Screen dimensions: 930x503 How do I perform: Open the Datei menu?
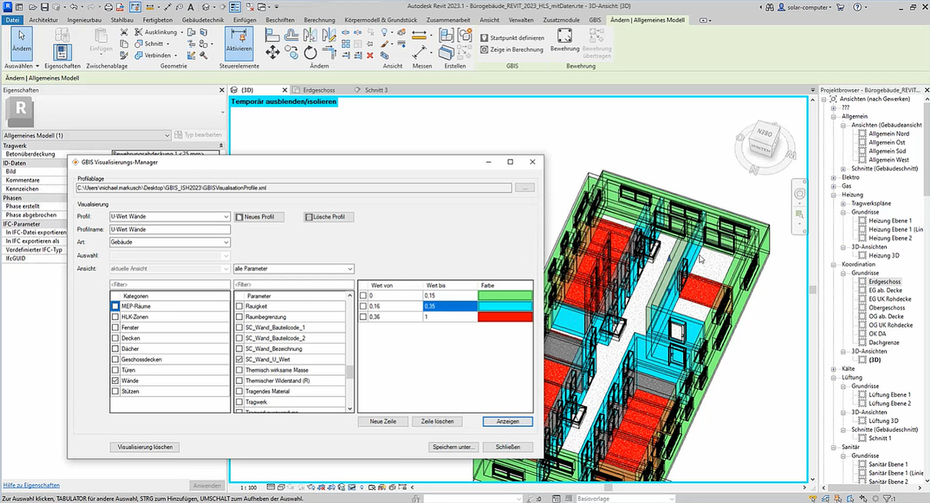12,20
